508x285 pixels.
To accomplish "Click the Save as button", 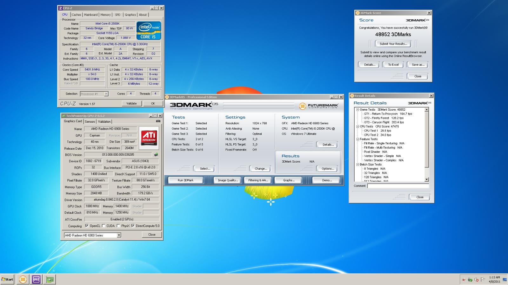I will point(418,65).
